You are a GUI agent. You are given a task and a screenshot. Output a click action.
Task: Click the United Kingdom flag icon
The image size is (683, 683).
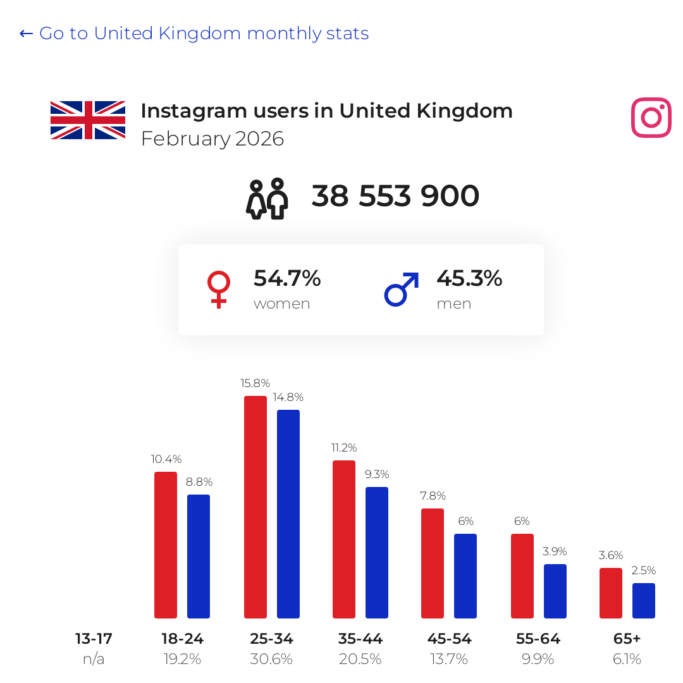click(88, 120)
